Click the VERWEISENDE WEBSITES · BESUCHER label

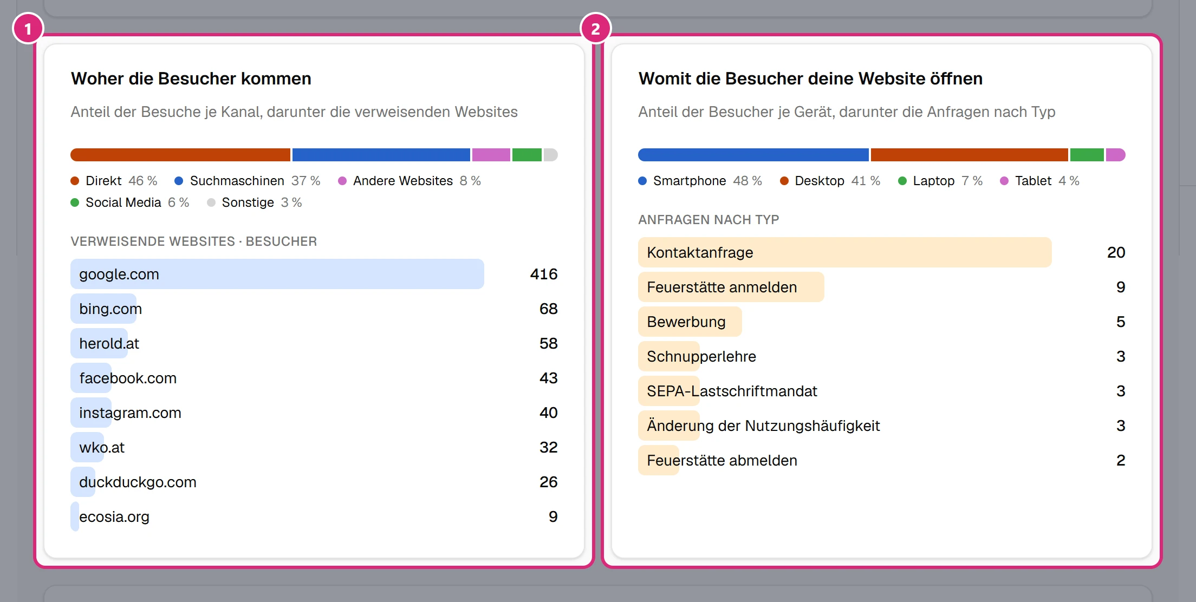coord(194,241)
